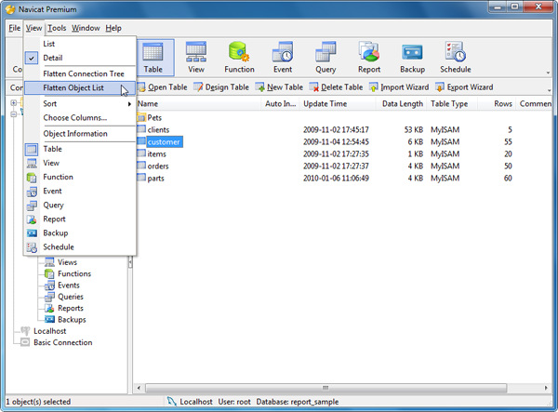Screen dimensions: 558x412
Task: Launch the Import Wizard
Action: (399, 87)
